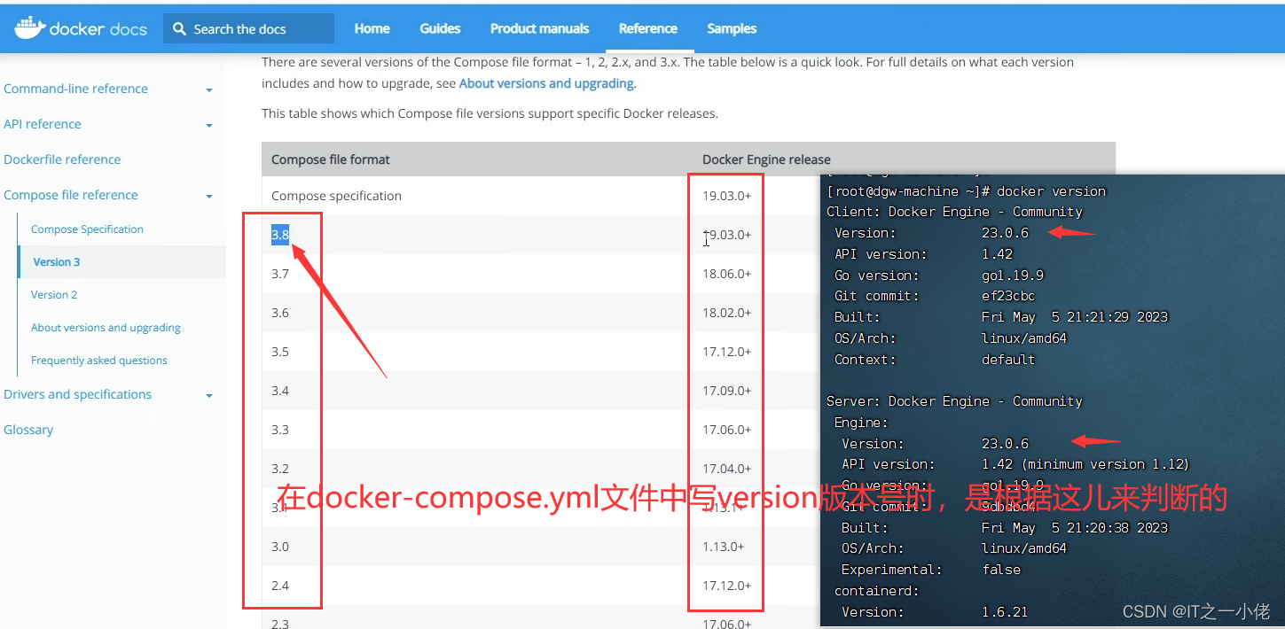
Task: Click the 18.06.0+ release cell
Action: [x=726, y=274]
